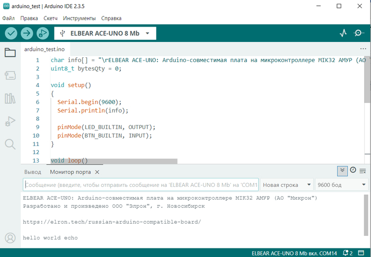Open the Library Manager sidebar panel
This screenshot has height=257, width=371.
coord(10,98)
